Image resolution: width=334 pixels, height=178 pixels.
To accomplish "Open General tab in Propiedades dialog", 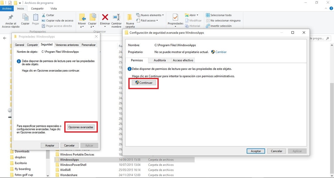I will (x=20, y=45).
